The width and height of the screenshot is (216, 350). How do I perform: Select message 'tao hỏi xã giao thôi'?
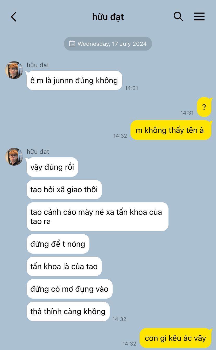tap(64, 189)
